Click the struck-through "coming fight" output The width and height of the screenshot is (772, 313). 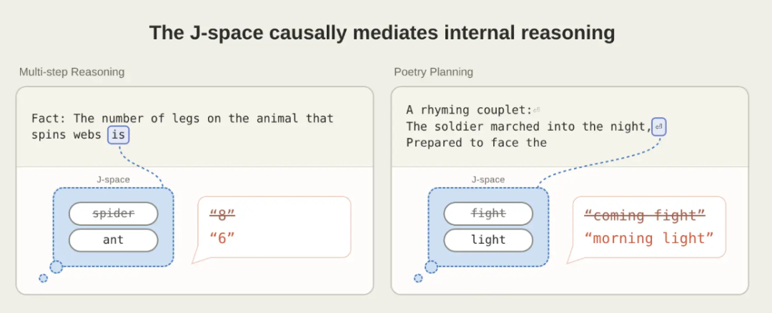645,215
